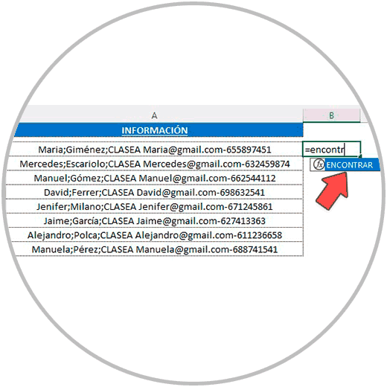Select the Manuel;Gómez data cell
The height and width of the screenshot is (387, 387).
pyautogui.click(x=154, y=178)
